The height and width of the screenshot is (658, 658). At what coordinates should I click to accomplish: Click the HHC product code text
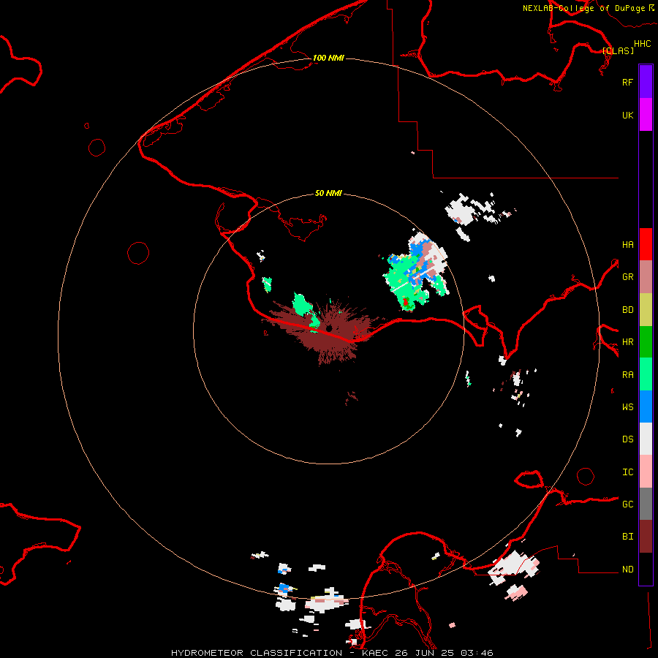pyautogui.click(x=642, y=44)
